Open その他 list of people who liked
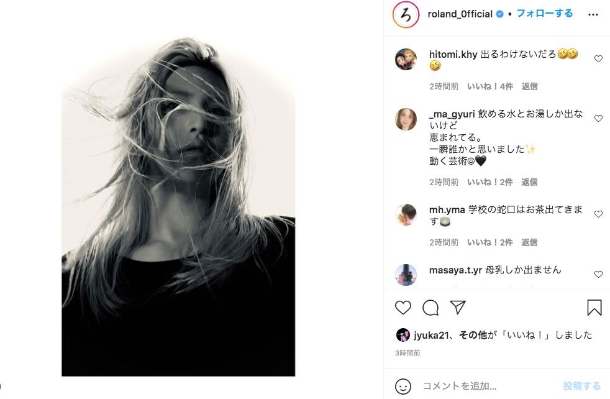Screen dimensions: 610x399 [473, 335]
